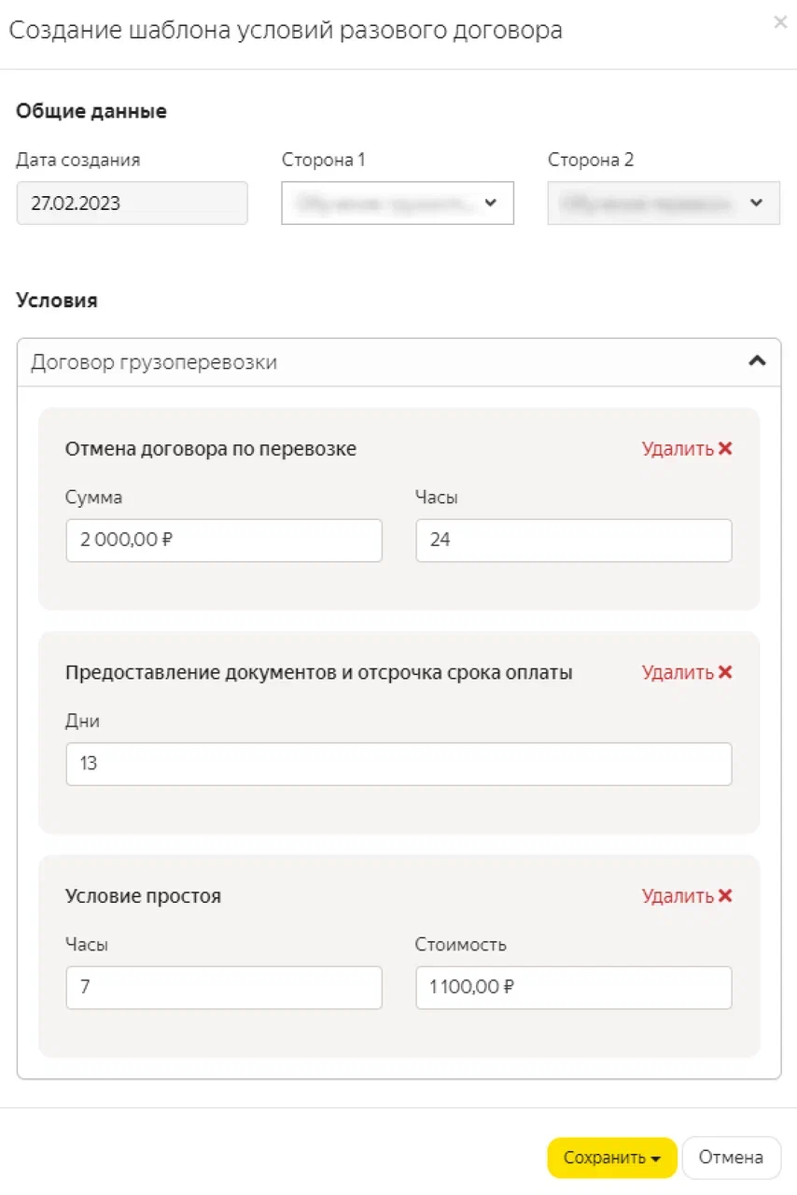Click the Договор грузоперевозки header title
The image size is (797, 1195).
point(154,362)
